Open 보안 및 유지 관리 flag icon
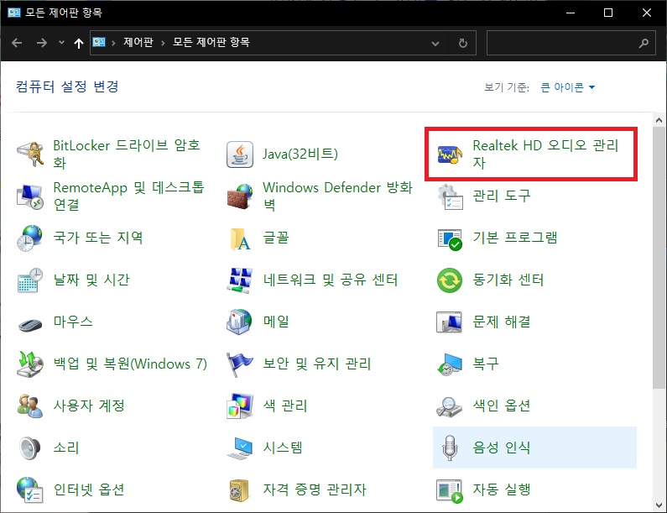Screen dimensions: 667x513 coord(239,364)
